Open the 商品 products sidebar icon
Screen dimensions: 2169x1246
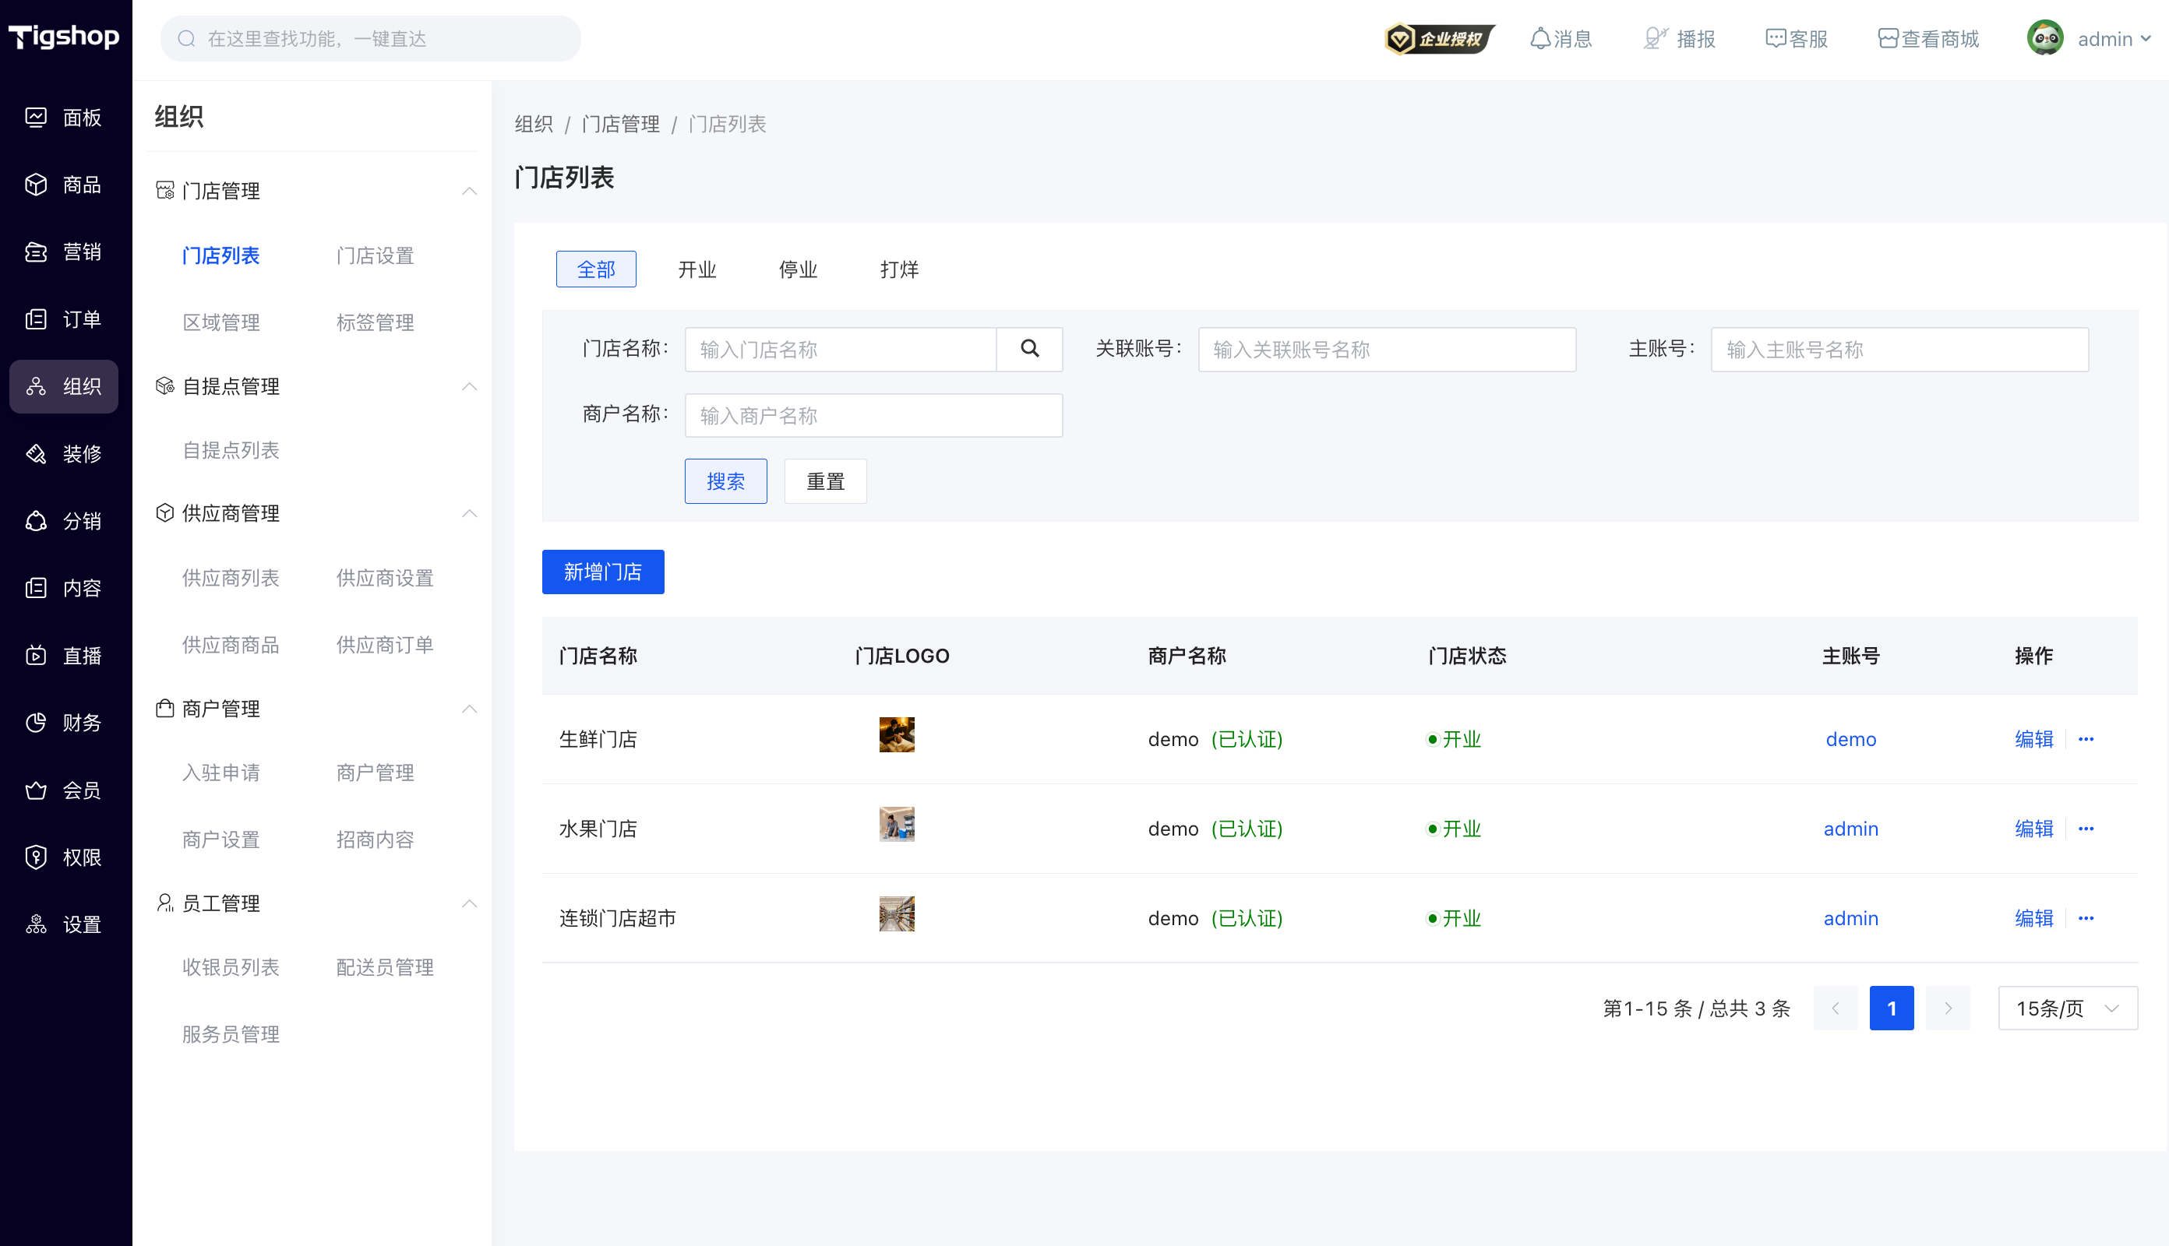[x=36, y=185]
